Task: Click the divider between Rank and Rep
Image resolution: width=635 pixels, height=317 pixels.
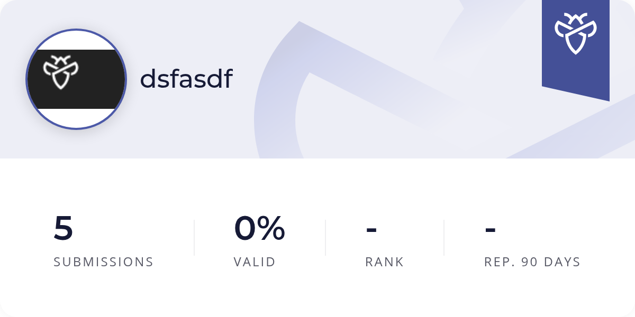Action: coord(444,238)
